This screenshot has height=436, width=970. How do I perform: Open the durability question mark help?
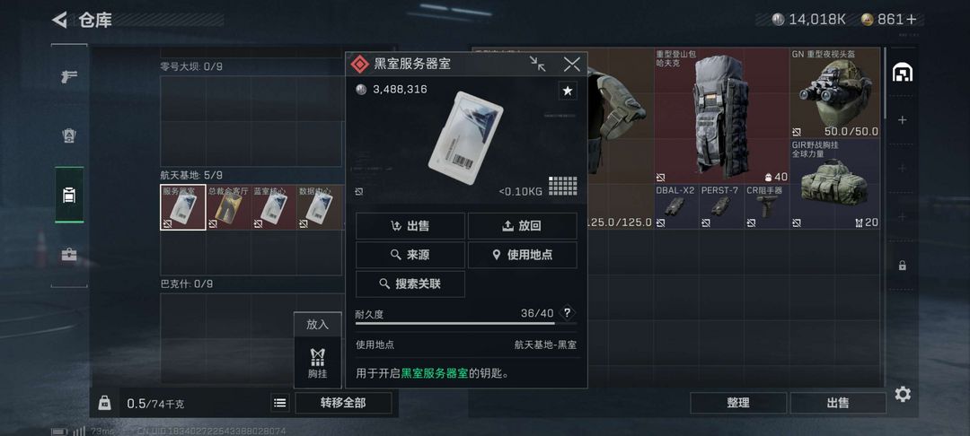[567, 313]
